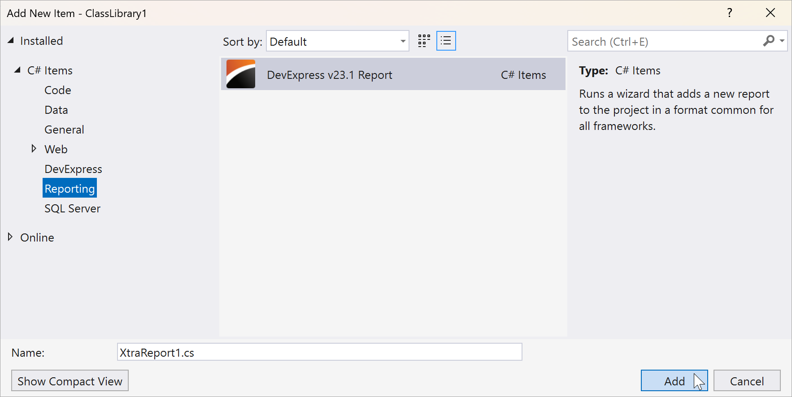Image resolution: width=792 pixels, height=397 pixels.
Task: Open the help question mark button
Action: [730, 13]
